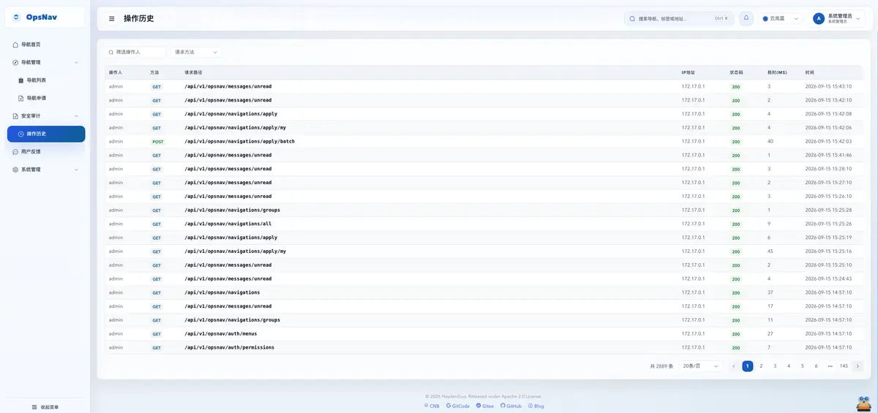The height and width of the screenshot is (413, 878).
Task: Click path /api/v1/opsnav/navigations/all
Action: point(228,224)
